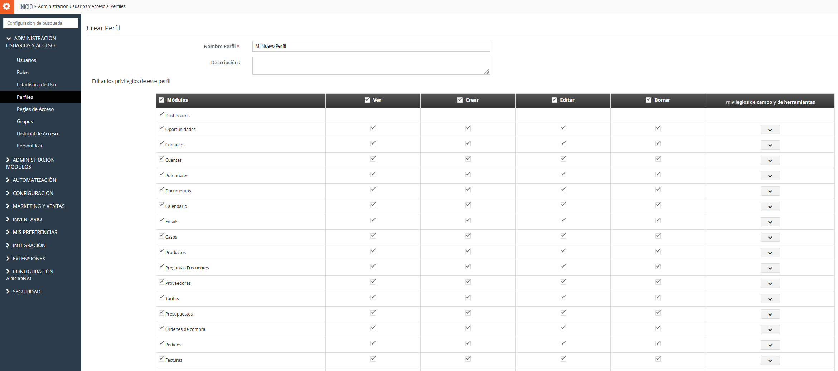Viewport: 838px width, 371px height.
Task: Open Usuarios in the sidebar
Action: point(26,60)
